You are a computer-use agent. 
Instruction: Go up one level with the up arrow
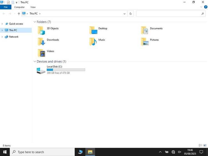click(x=19, y=14)
